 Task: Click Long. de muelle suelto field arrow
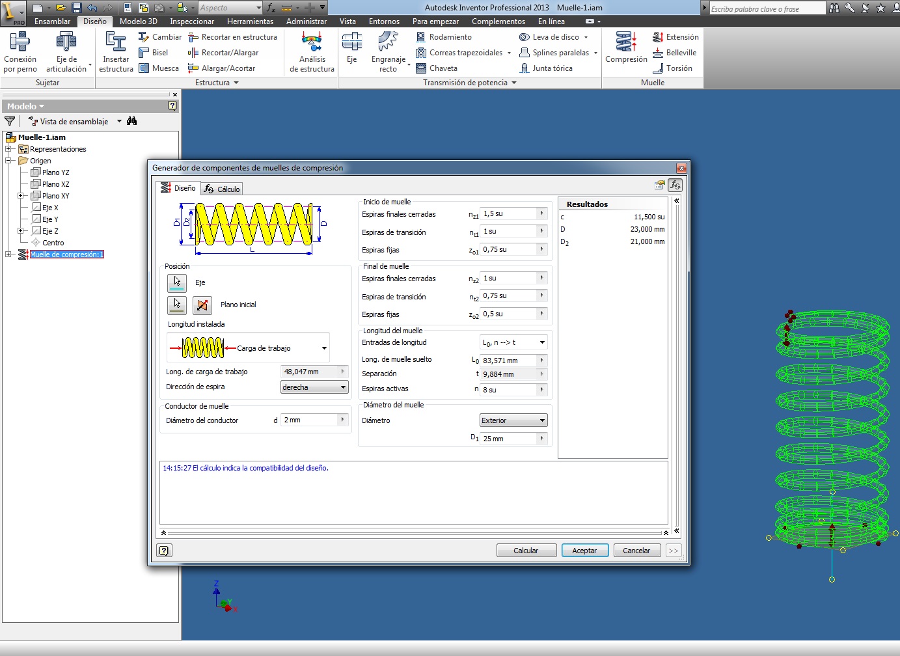(541, 360)
